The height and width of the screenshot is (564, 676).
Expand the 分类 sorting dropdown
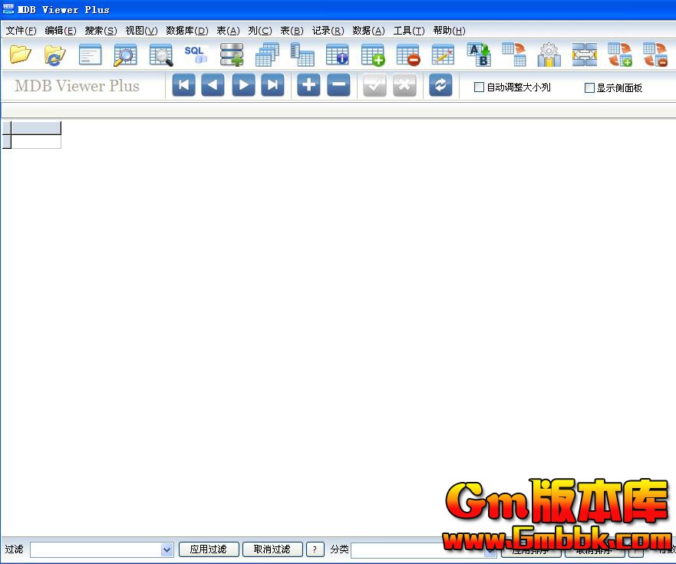click(x=490, y=549)
